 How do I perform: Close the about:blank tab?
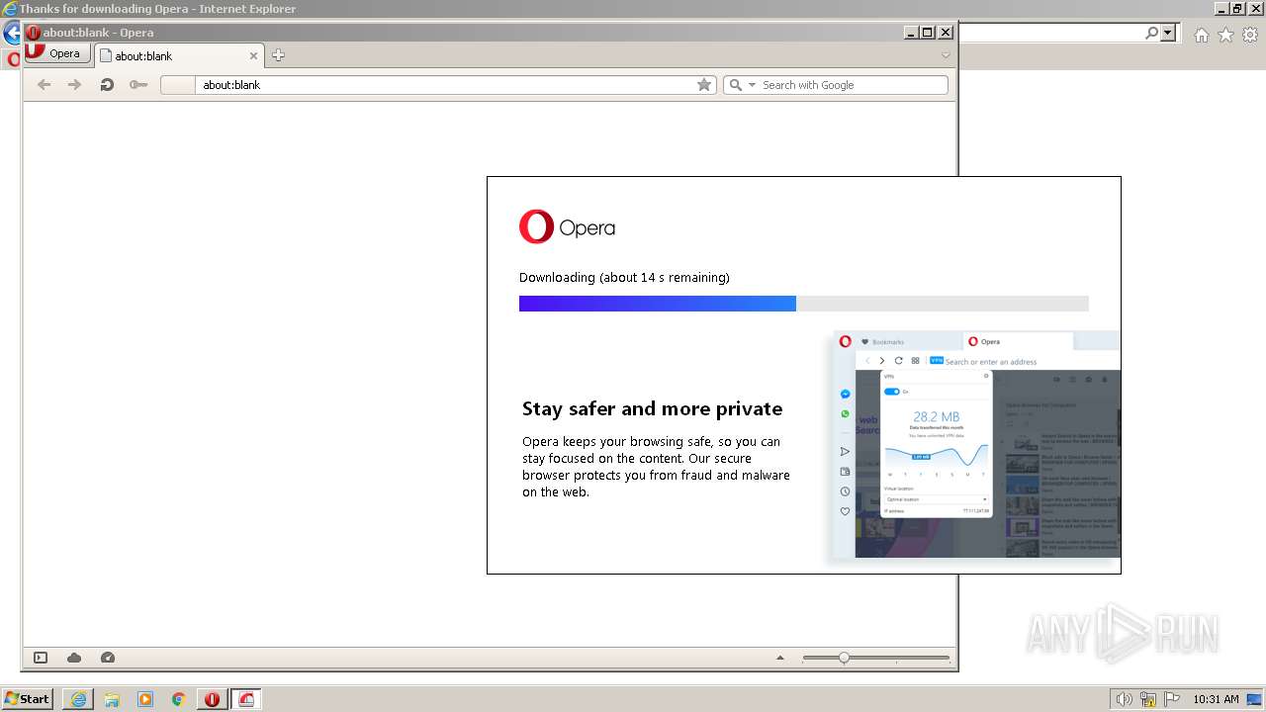[x=253, y=56]
